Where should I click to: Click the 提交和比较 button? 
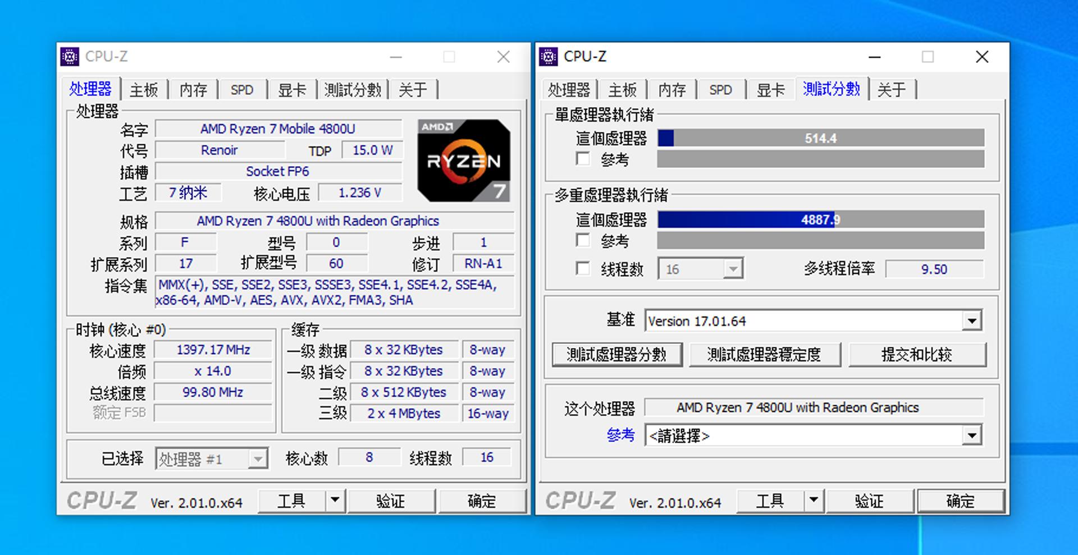tap(917, 355)
